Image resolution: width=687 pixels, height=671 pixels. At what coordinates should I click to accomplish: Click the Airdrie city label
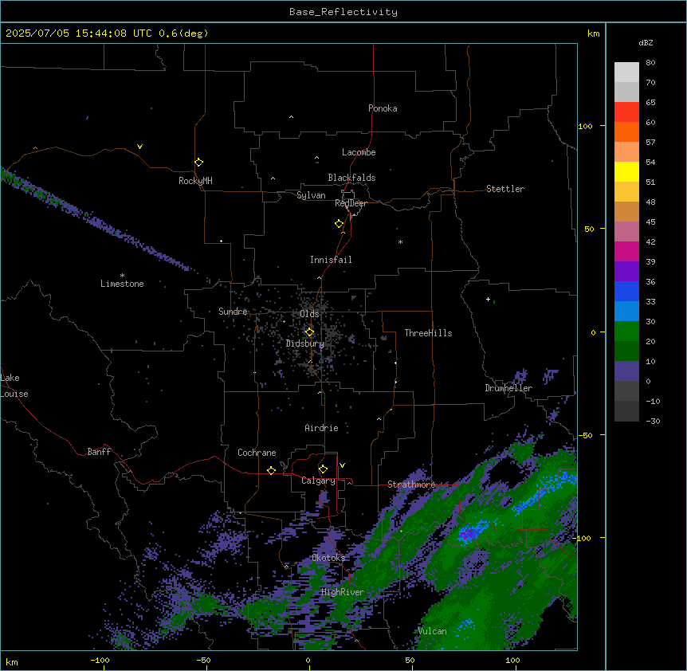pos(321,428)
